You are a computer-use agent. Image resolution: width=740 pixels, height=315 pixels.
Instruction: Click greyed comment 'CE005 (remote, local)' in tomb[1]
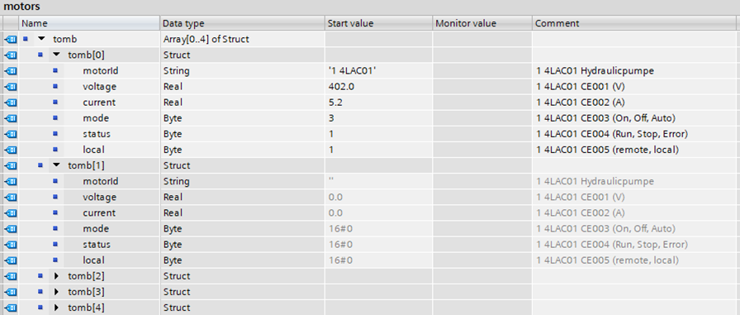(633, 260)
